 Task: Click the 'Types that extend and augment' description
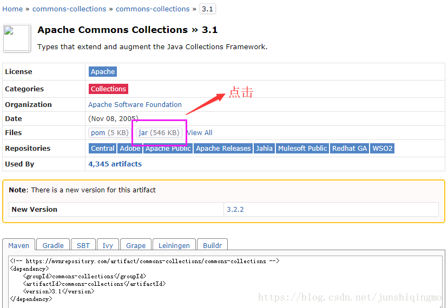(x=152, y=47)
